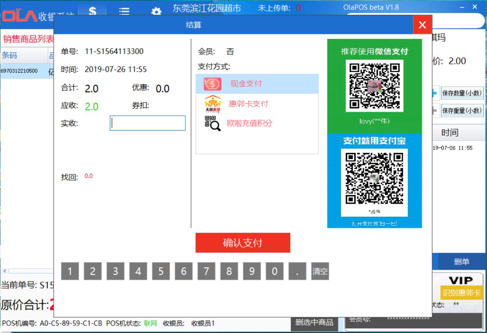Screen dimensions: 487x333
Task: Select 欧啦充值积分 payment method
Action: (257, 123)
